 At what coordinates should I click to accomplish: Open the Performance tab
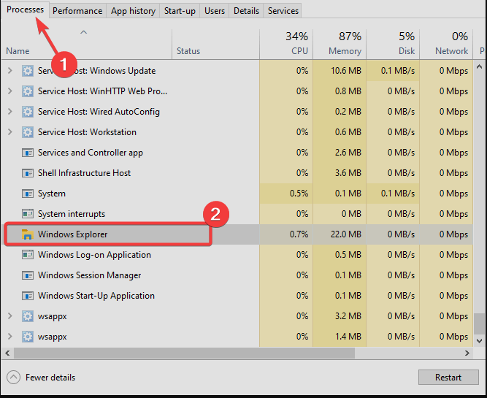click(x=77, y=11)
